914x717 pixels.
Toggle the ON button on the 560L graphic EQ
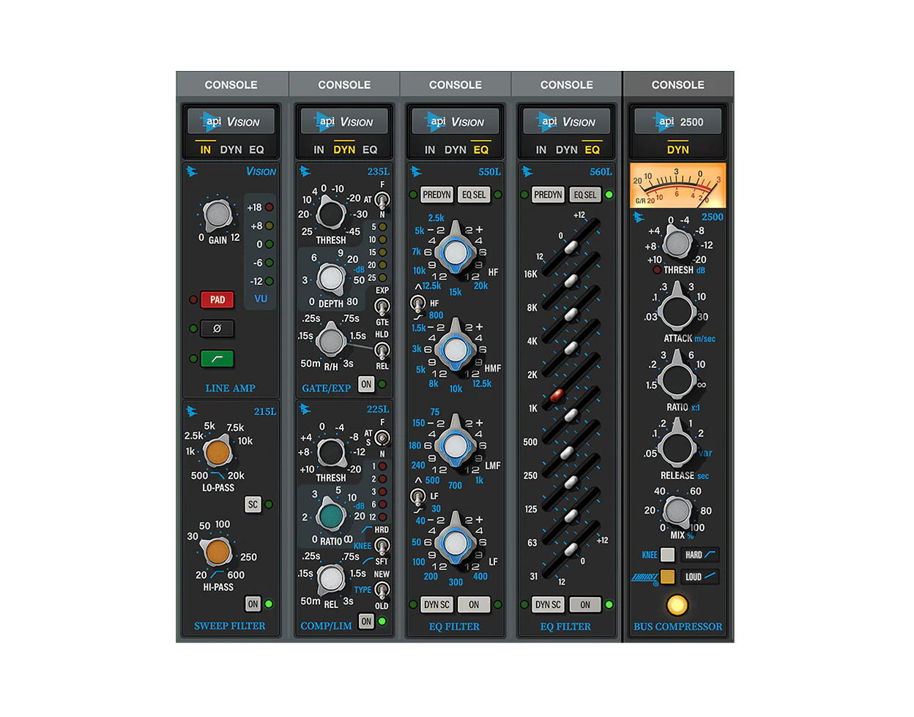pos(585,604)
